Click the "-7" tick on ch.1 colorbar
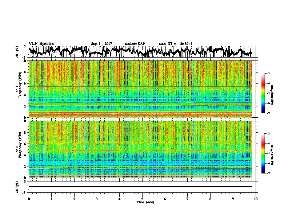This screenshot has width=288, height=223. (268, 113)
